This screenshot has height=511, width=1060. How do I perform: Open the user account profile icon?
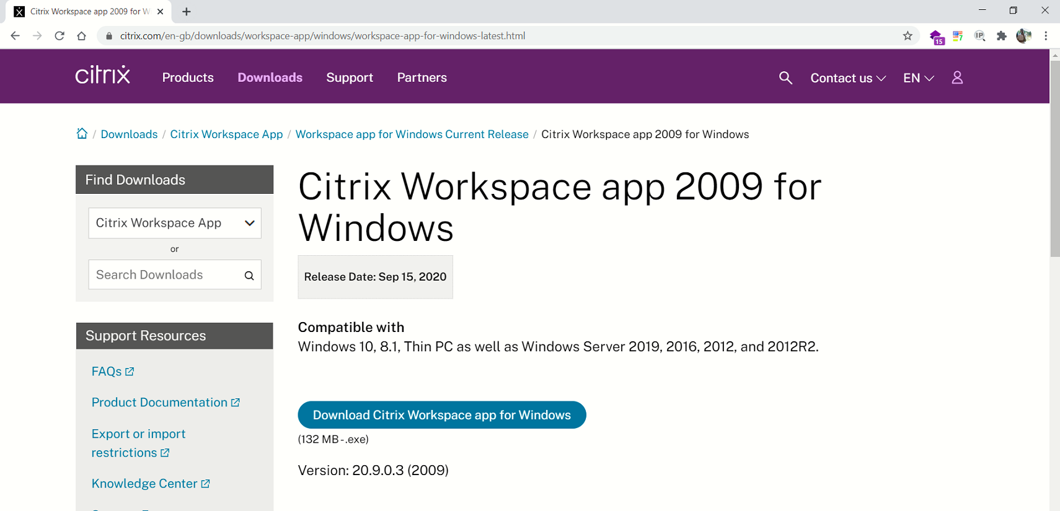coord(957,77)
